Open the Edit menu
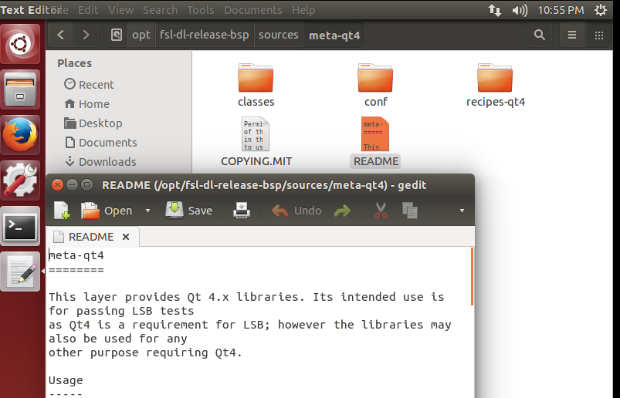 click(x=88, y=10)
